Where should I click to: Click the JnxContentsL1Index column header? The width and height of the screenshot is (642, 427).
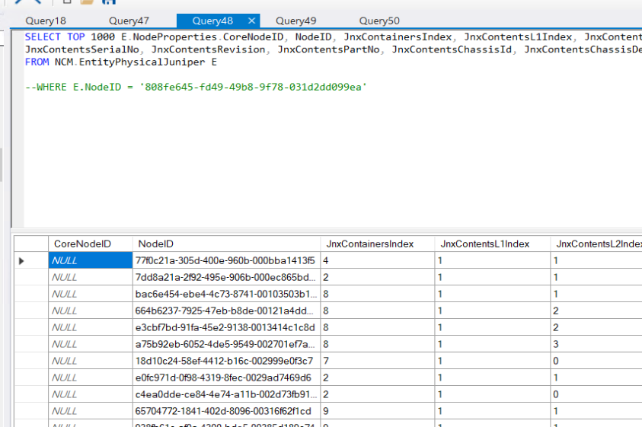tap(493, 244)
